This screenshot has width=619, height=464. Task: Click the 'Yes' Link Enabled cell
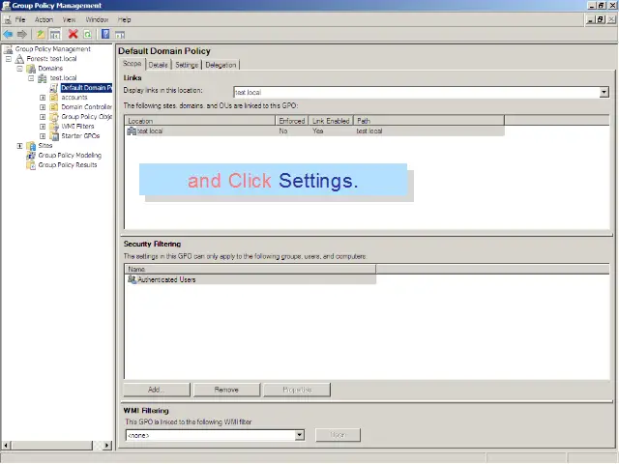coord(318,131)
